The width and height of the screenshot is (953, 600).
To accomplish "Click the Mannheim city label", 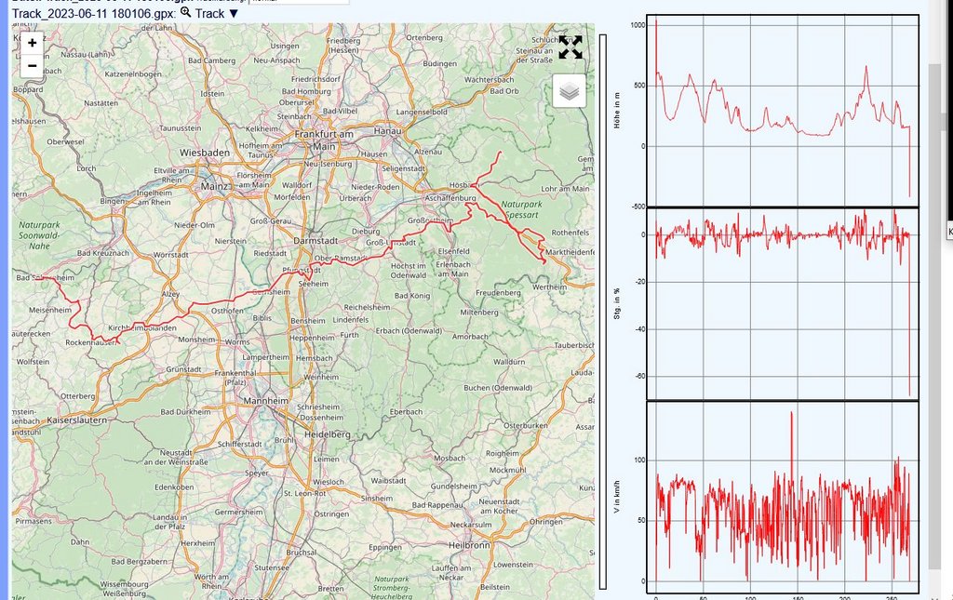I will pos(265,401).
